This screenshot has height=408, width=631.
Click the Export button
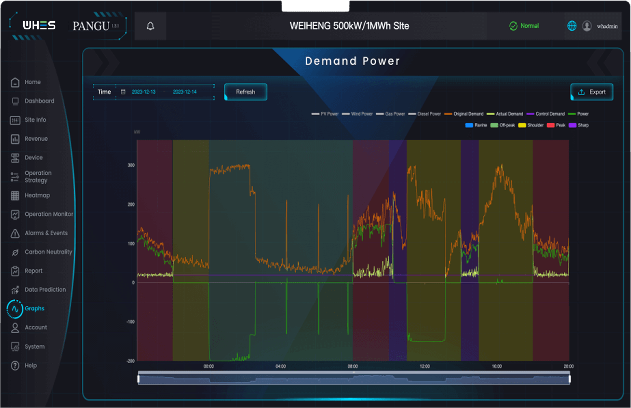pyautogui.click(x=592, y=92)
